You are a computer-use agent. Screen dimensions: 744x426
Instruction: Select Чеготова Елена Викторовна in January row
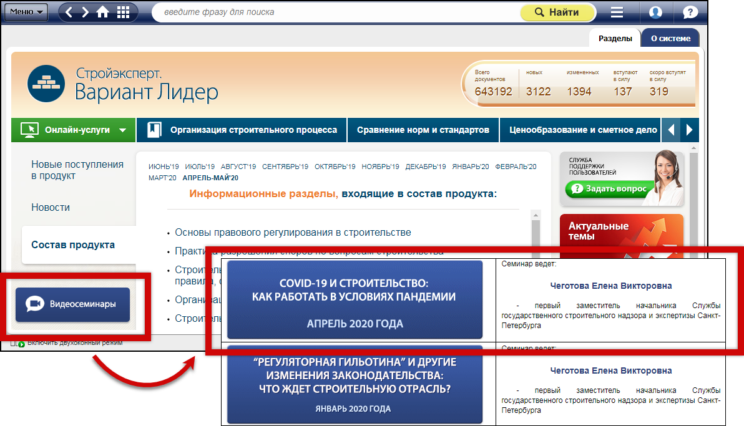point(610,370)
